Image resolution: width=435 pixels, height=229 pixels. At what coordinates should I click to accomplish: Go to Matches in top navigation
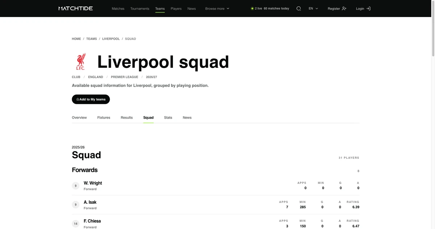118,8
